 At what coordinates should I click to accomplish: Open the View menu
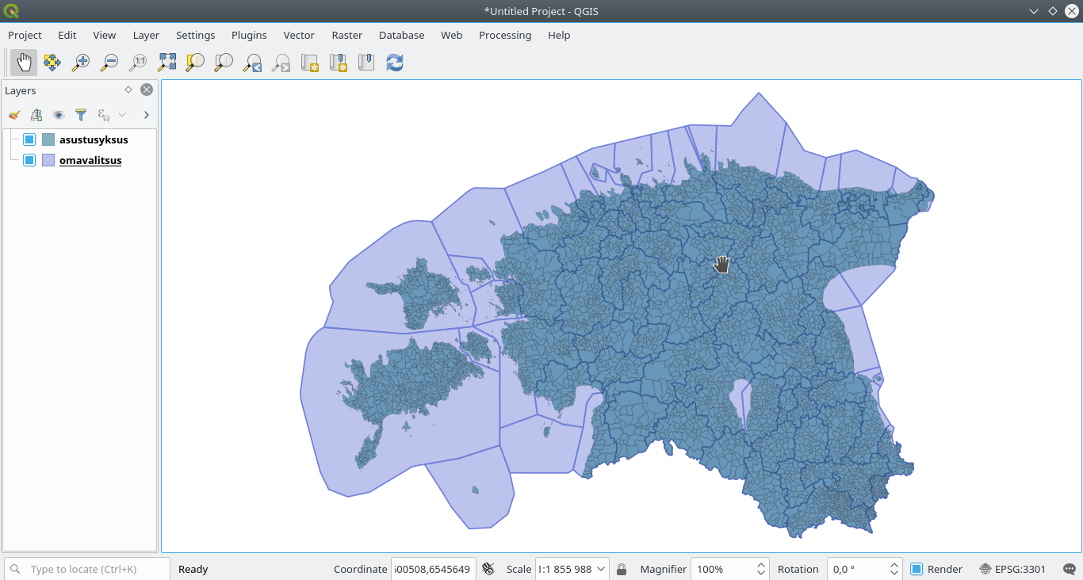coord(105,35)
